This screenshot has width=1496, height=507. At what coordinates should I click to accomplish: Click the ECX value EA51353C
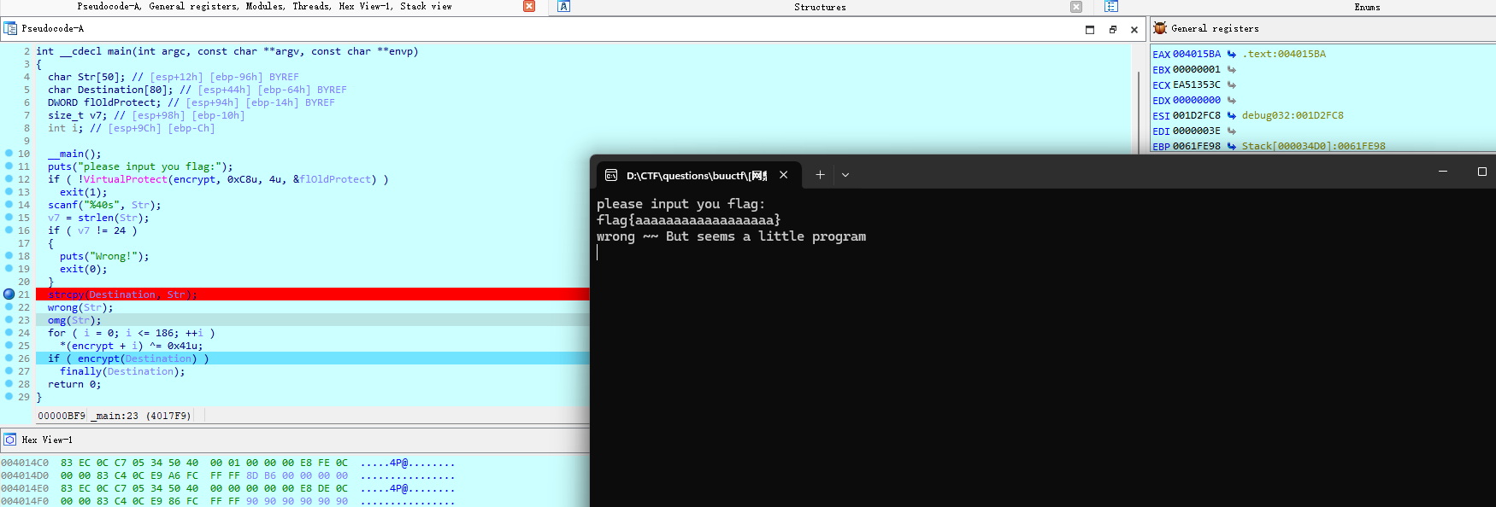1197,84
